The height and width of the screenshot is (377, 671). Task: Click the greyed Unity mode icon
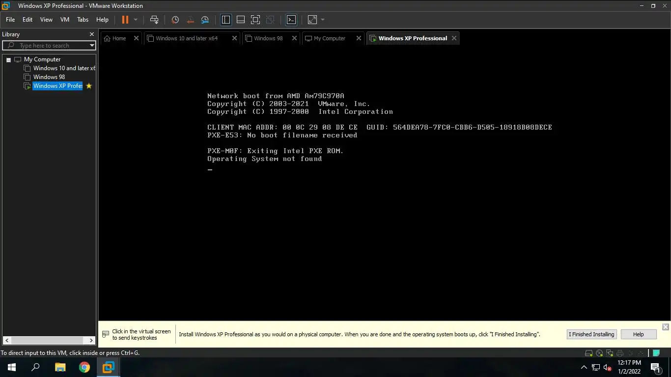coord(270,20)
